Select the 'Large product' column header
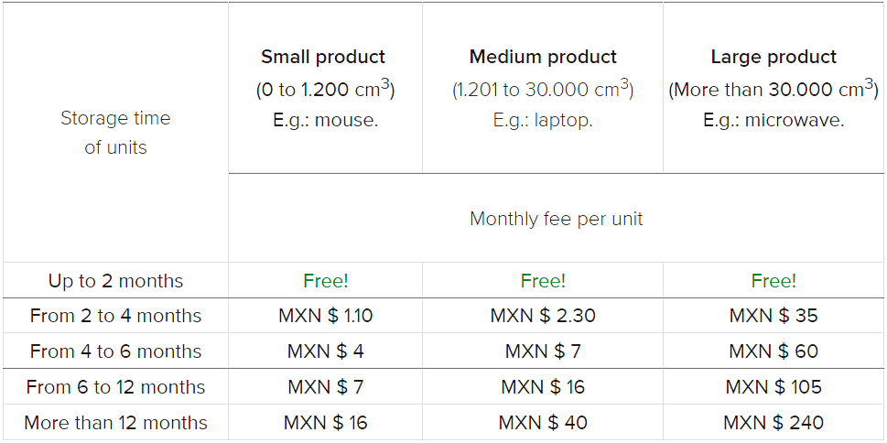 point(773,57)
